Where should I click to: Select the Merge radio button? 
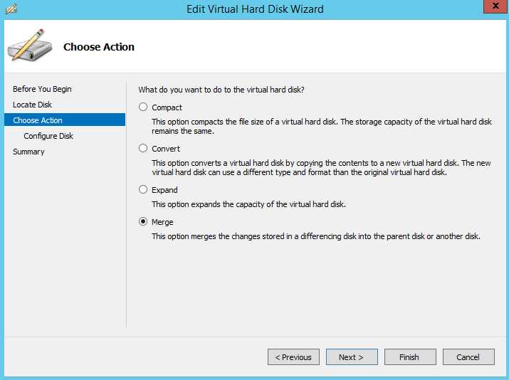(143, 221)
